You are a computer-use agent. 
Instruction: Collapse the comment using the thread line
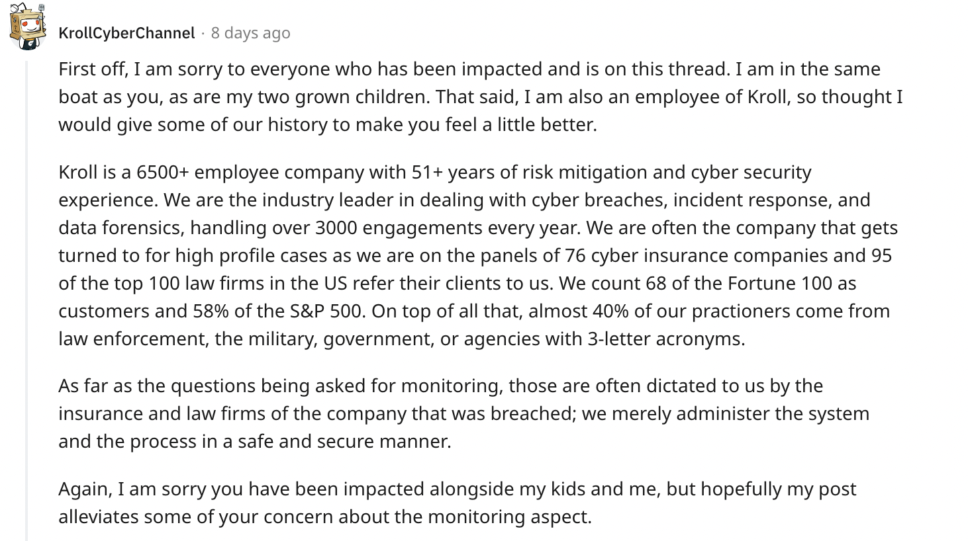tap(26, 298)
